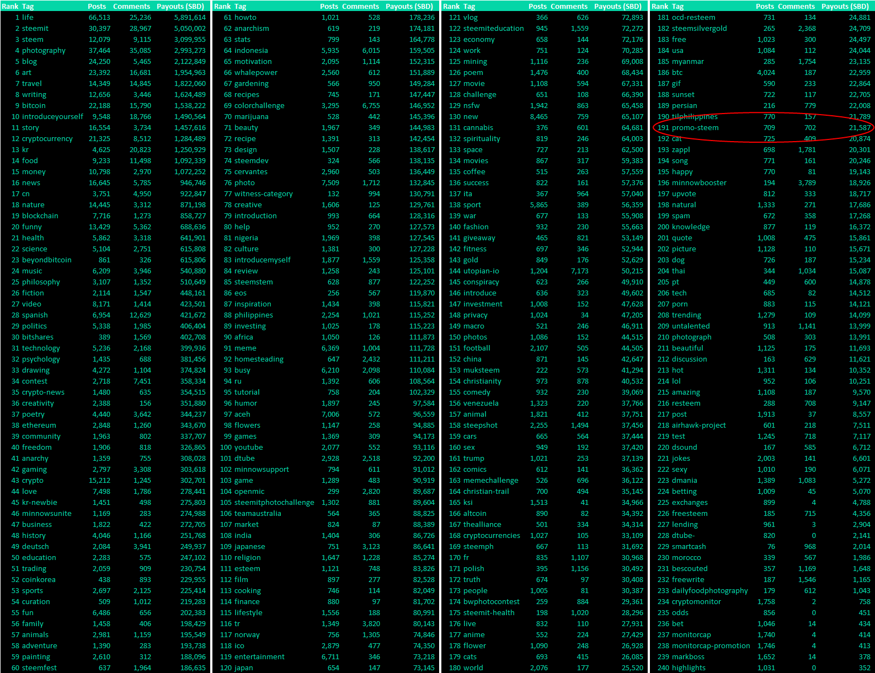Click the 'cryptocurrency' tag name
The height and width of the screenshot is (673, 875).
[47, 138]
